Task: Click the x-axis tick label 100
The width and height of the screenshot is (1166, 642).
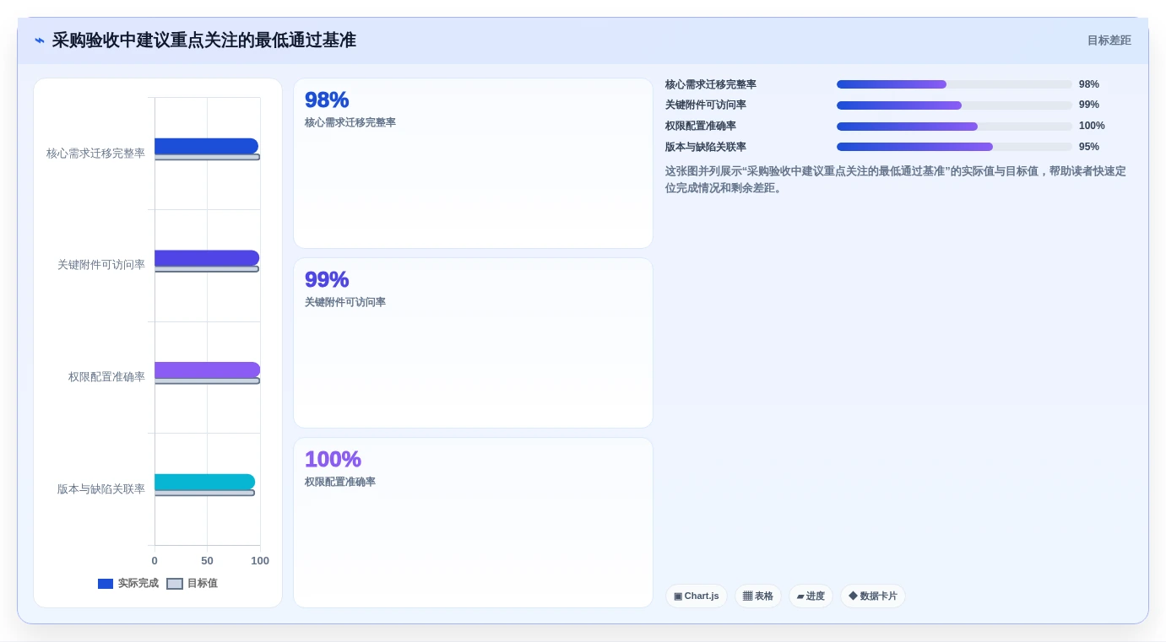Action: [260, 561]
